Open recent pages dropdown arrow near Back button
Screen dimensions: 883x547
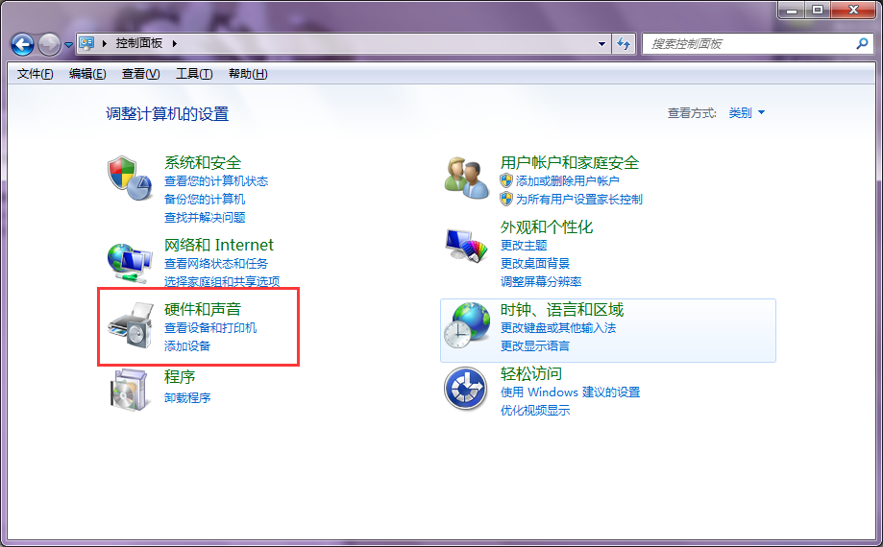click(69, 44)
